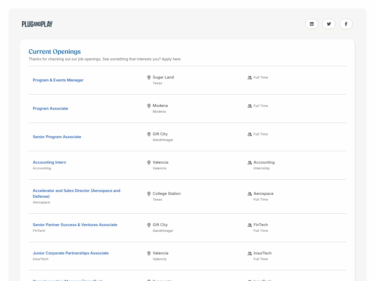Viewport: 375px width, 281px height.
Task: Click location pin icon beside Sugar Land
Action: coord(149,78)
